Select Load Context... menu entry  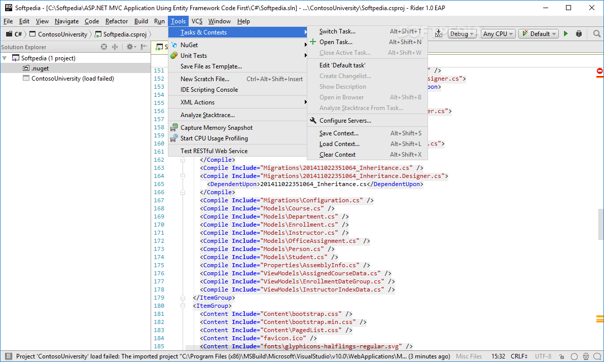coord(368,144)
